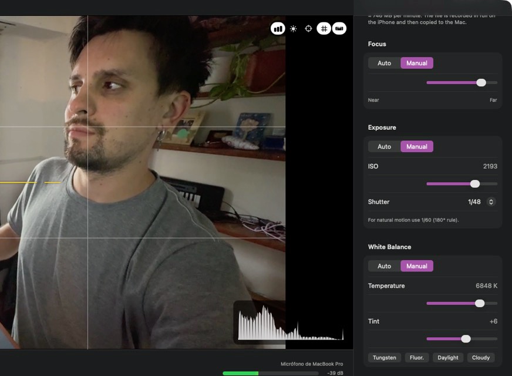Adjust the Focus Near-Far slider
The width and height of the screenshot is (512, 376).
point(462,83)
